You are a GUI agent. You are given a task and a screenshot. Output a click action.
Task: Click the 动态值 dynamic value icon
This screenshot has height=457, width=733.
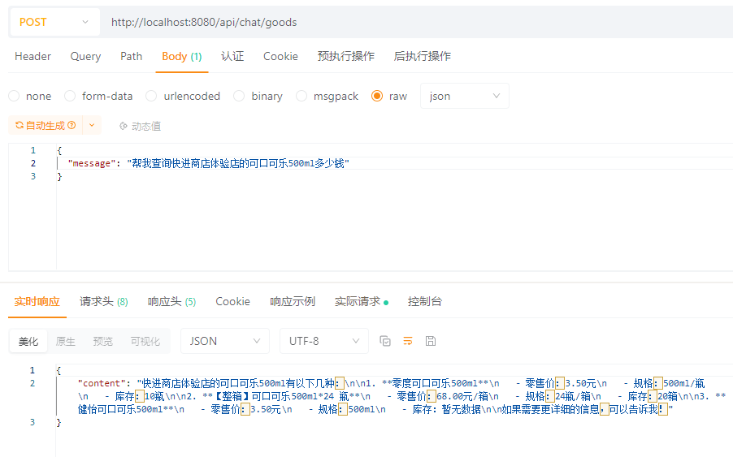click(124, 126)
